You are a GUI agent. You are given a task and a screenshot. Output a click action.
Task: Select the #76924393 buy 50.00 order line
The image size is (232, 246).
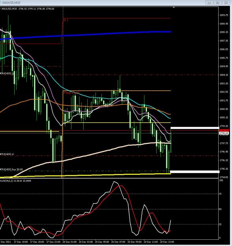coord(11,169)
